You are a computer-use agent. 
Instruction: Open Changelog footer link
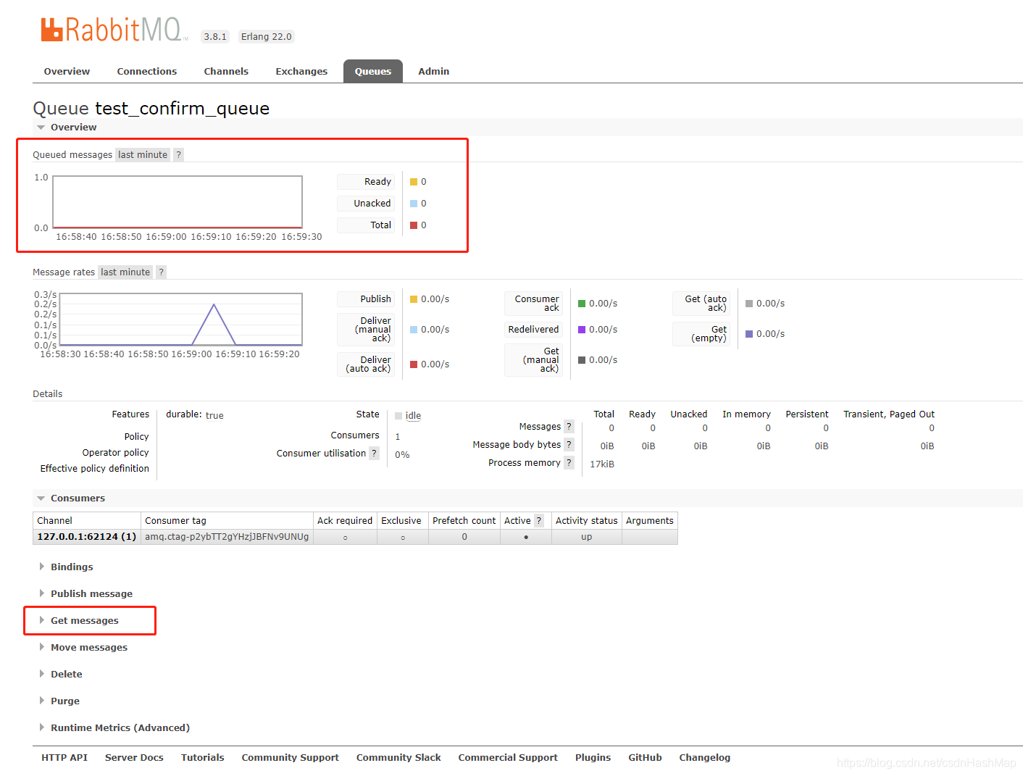pos(704,757)
